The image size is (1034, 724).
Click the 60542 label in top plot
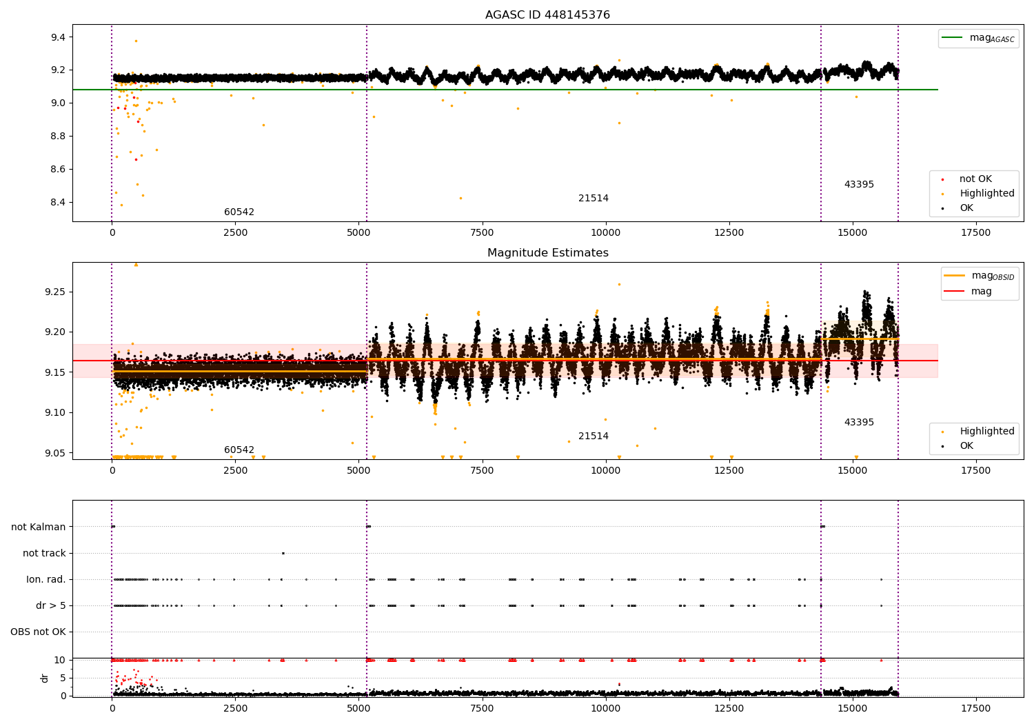239,212
